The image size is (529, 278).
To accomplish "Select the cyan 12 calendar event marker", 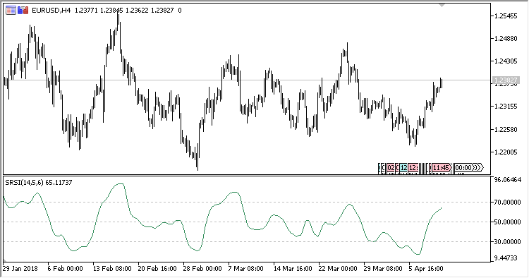I will coord(403,168).
